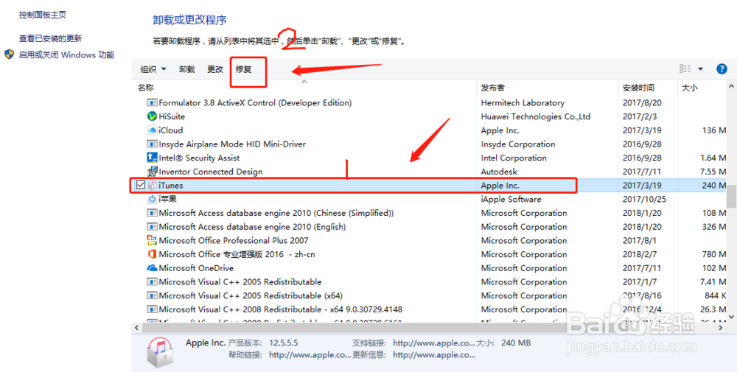Click the iCloud cloud icon
Screen dimensions: 737x372
coord(152,130)
